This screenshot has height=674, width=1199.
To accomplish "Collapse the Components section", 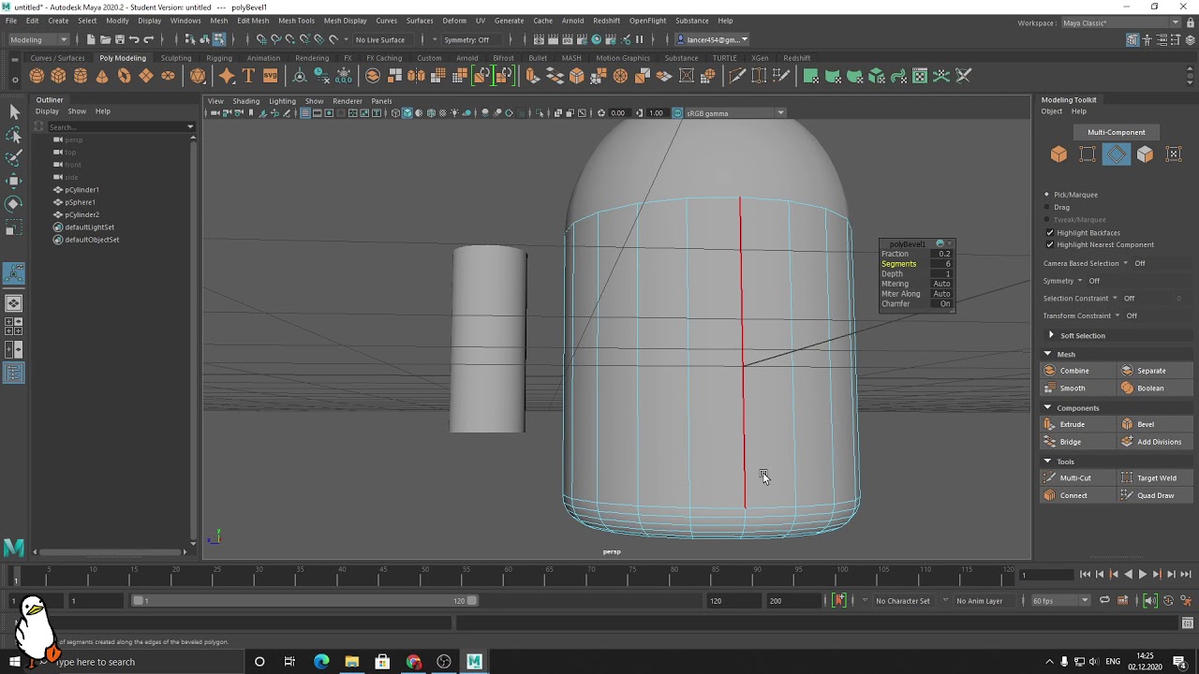I will (1047, 408).
